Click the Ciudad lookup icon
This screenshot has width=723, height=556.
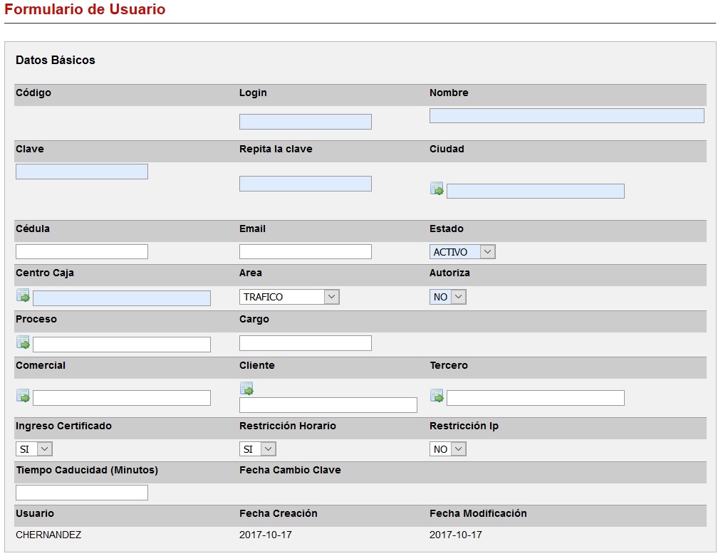coord(437,189)
